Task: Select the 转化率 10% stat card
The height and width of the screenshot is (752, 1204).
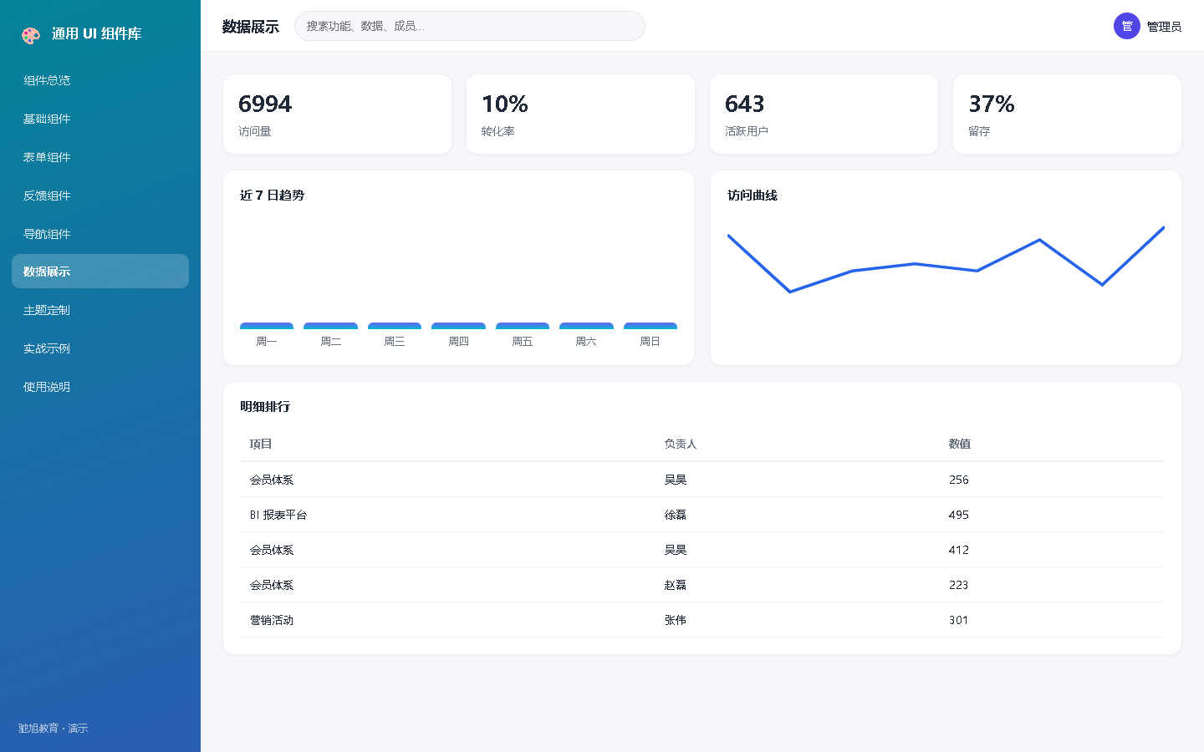Action: tap(580, 114)
